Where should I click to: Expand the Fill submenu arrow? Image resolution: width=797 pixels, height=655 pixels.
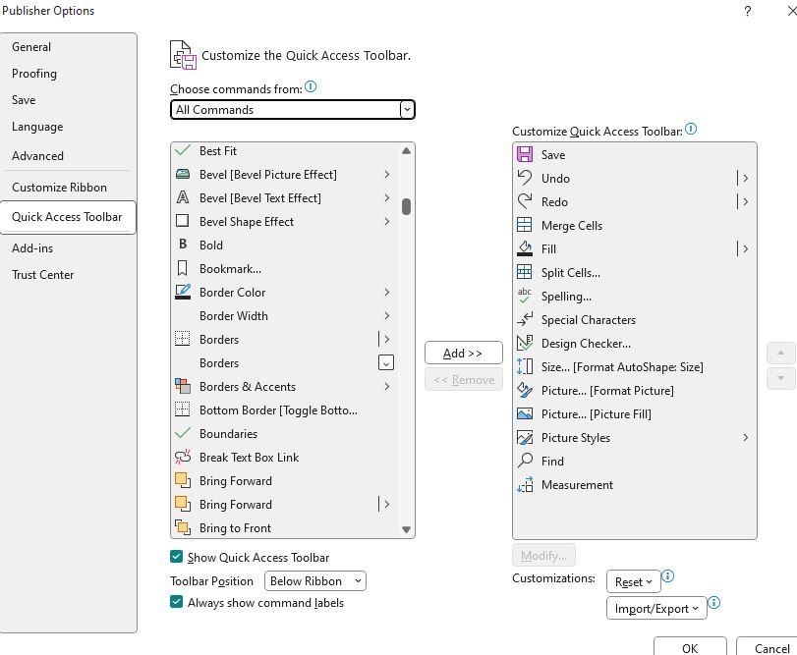click(745, 248)
